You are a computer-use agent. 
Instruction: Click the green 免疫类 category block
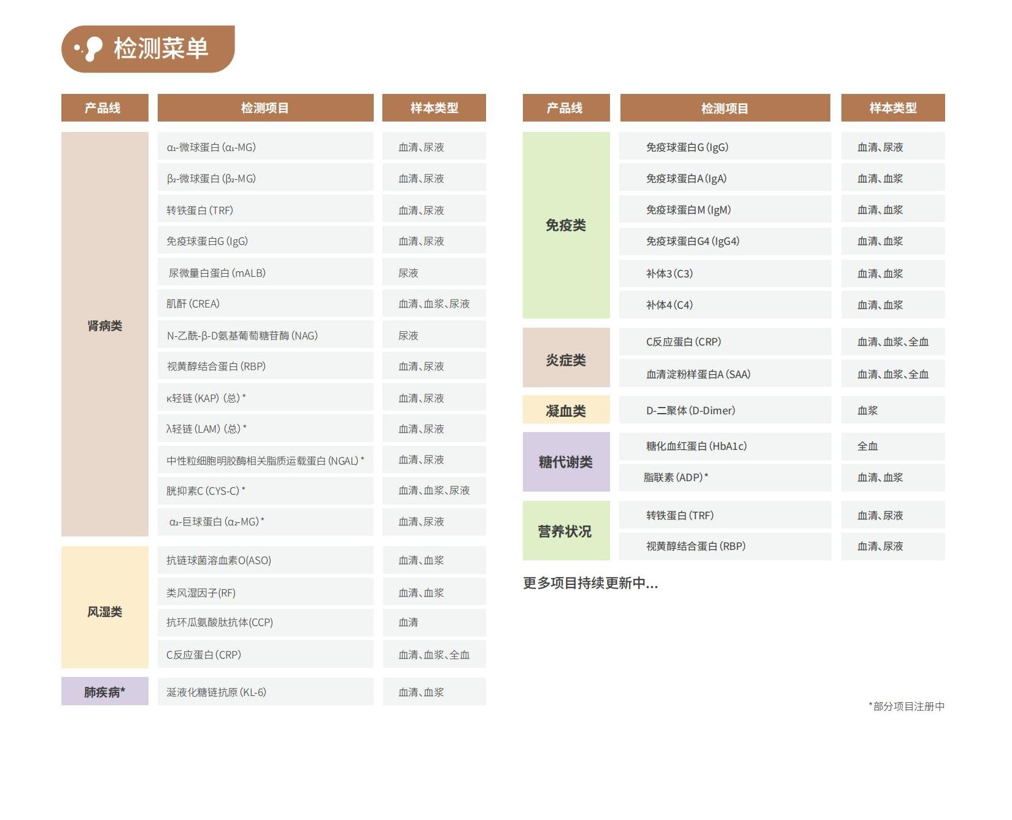click(x=566, y=225)
